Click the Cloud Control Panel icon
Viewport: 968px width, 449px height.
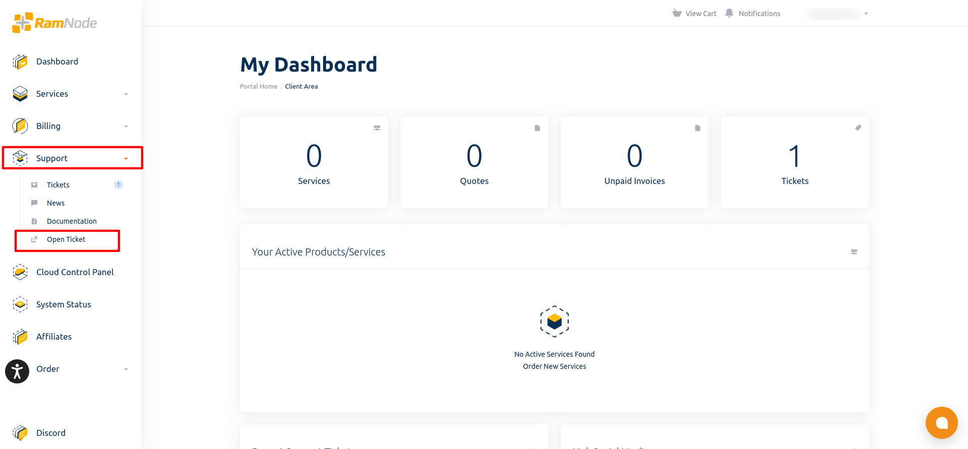(x=20, y=272)
